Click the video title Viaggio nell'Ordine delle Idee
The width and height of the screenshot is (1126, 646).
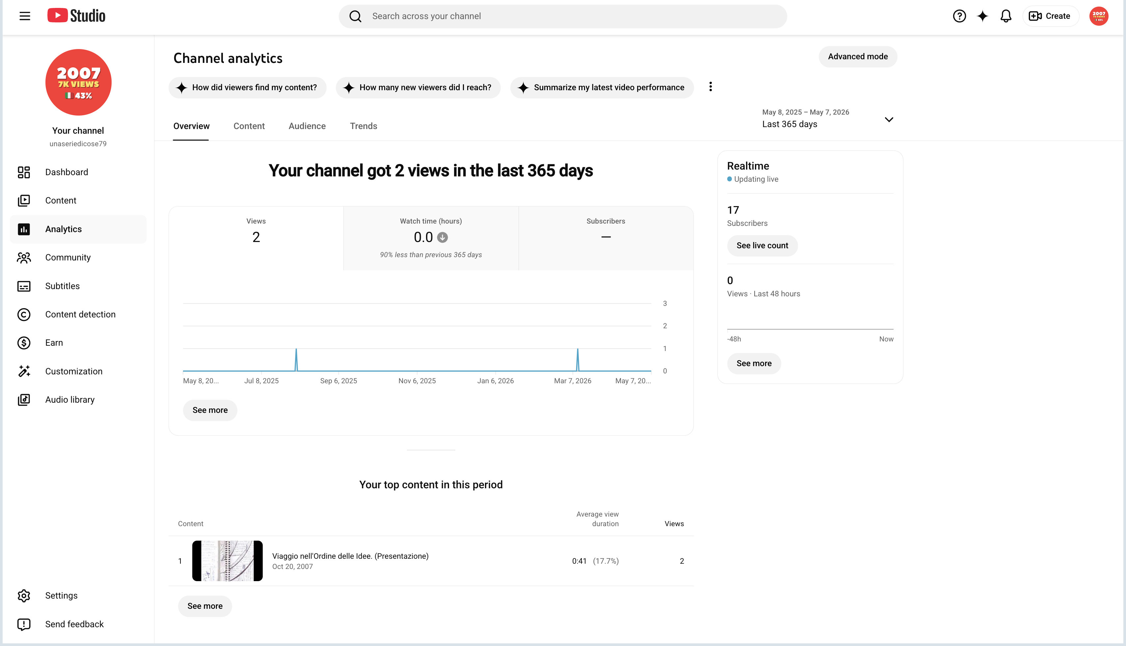click(x=350, y=556)
